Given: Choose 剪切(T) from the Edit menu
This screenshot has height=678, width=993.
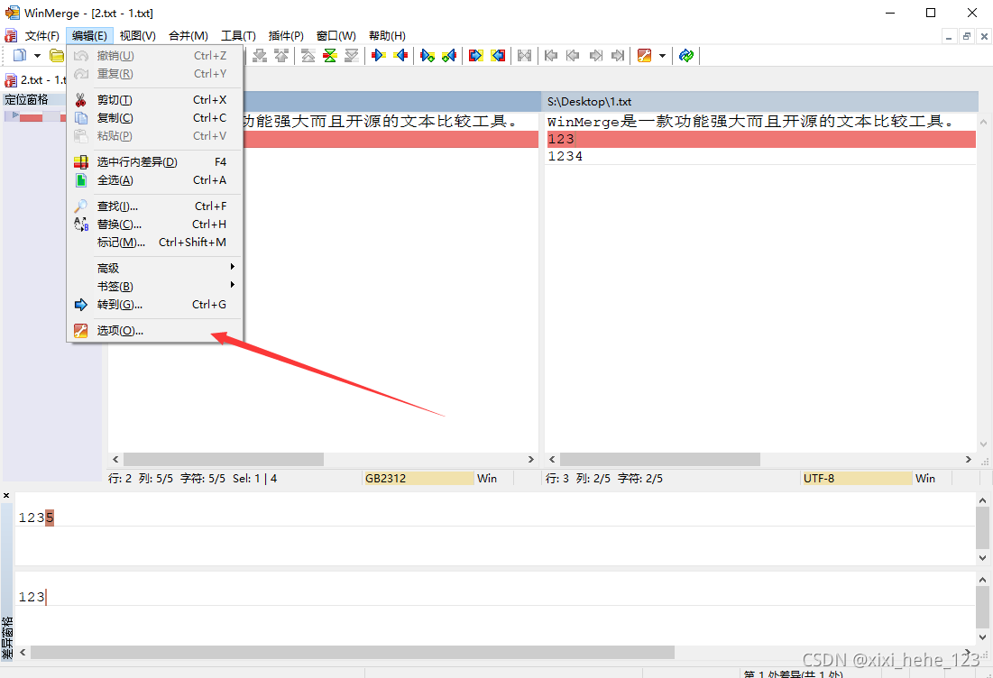Looking at the screenshot, I should coord(154,100).
